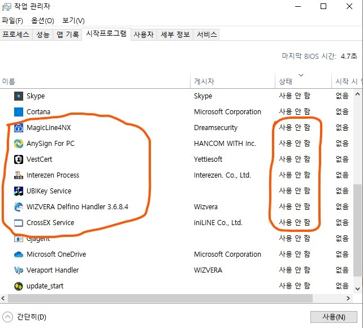Open the 보기(V) menu
The height and width of the screenshot is (328, 363).
[x=73, y=20]
